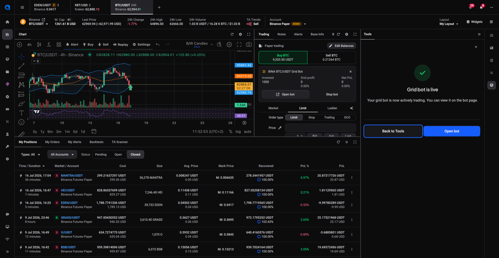Switch to the Base Info tab

coord(317,34)
